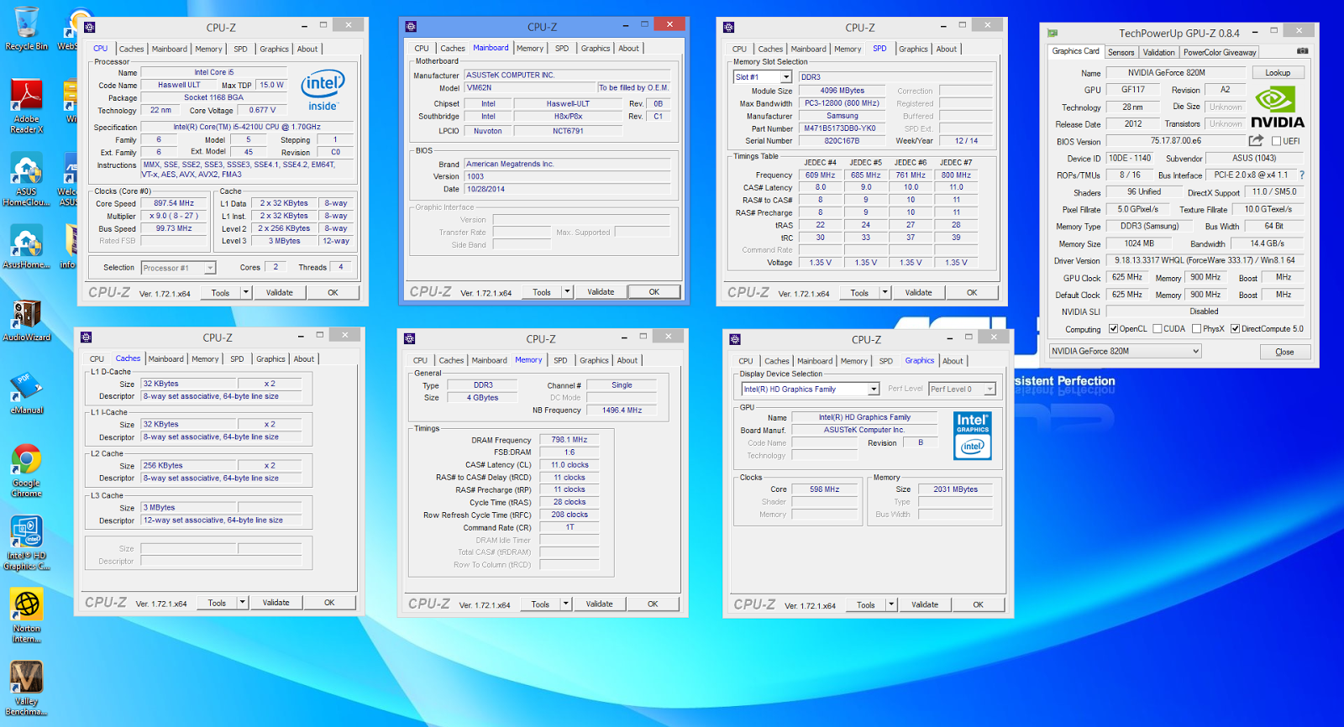Click the GPU-Z title bar application icon
This screenshot has height=727, width=1344.
[x=1053, y=34]
